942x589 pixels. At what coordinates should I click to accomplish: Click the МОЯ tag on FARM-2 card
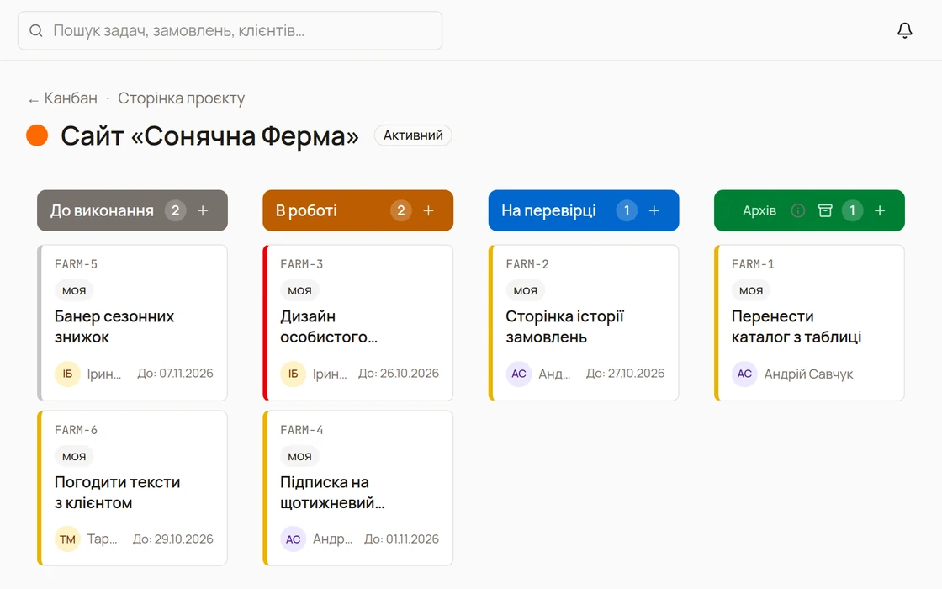coord(525,291)
